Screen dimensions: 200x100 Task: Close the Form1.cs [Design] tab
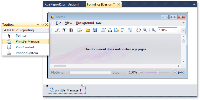pos(119,4)
